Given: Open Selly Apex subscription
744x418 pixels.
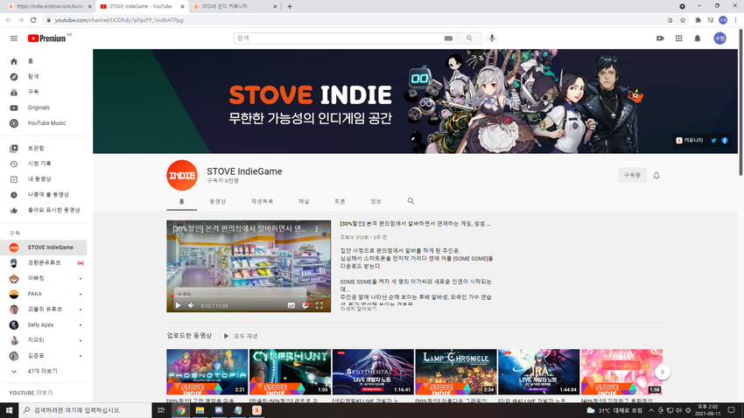Looking at the screenshot, I should pyautogui.click(x=43, y=324).
